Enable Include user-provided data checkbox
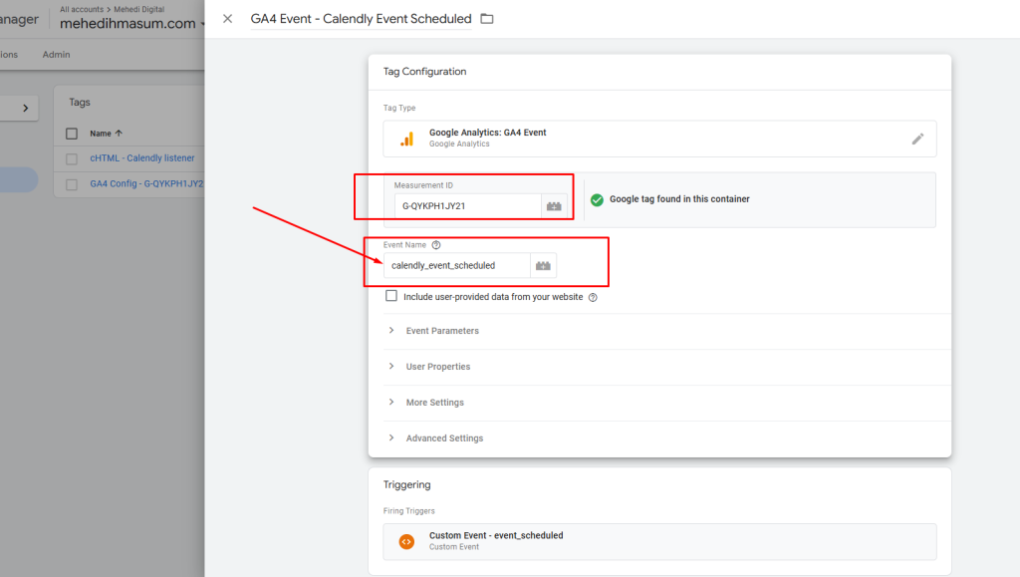 (390, 296)
